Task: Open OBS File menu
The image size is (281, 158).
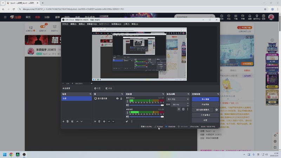Action: pyautogui.click(x=65, y=24)
